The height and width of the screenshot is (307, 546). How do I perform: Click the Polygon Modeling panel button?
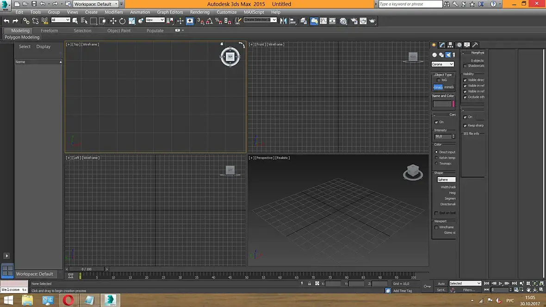[22, 37]
